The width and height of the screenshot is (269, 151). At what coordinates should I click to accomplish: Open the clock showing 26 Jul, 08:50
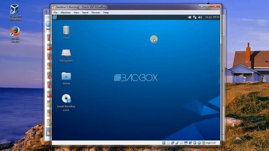212,17
